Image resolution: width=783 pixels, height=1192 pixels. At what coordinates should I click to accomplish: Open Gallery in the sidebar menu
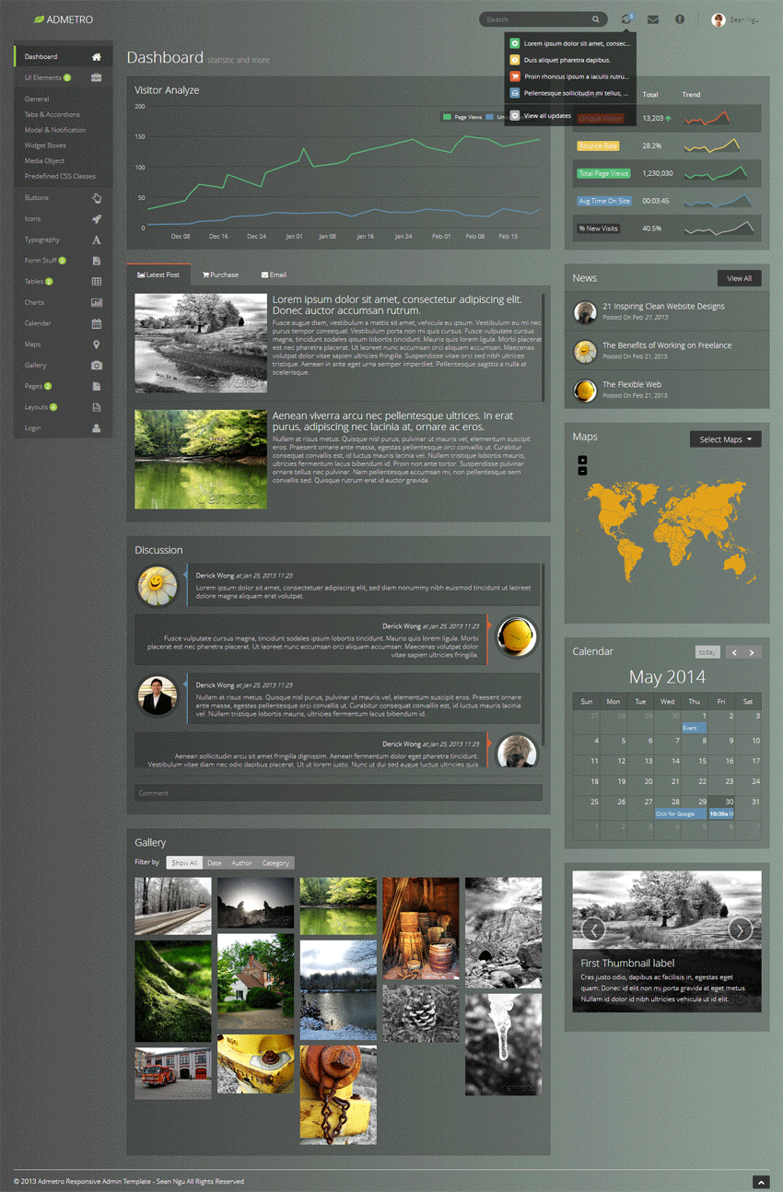63,366
